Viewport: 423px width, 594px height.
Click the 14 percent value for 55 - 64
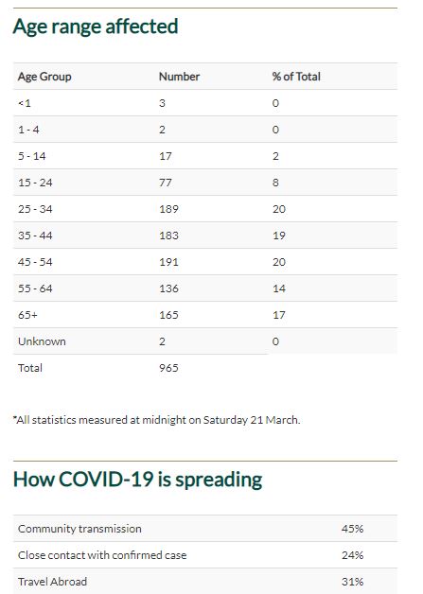coord(279,288)
